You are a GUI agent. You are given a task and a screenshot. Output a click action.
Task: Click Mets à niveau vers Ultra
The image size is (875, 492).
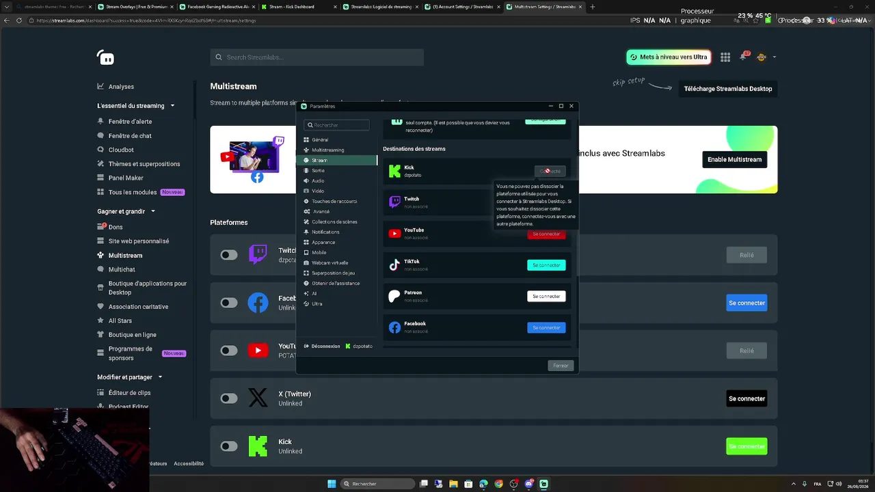669,57
